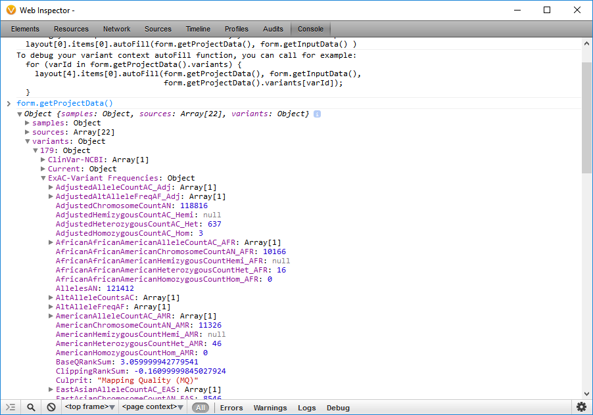Open the Timeline tab
This screenshot has height=415, width=593.
click(198, 29)
